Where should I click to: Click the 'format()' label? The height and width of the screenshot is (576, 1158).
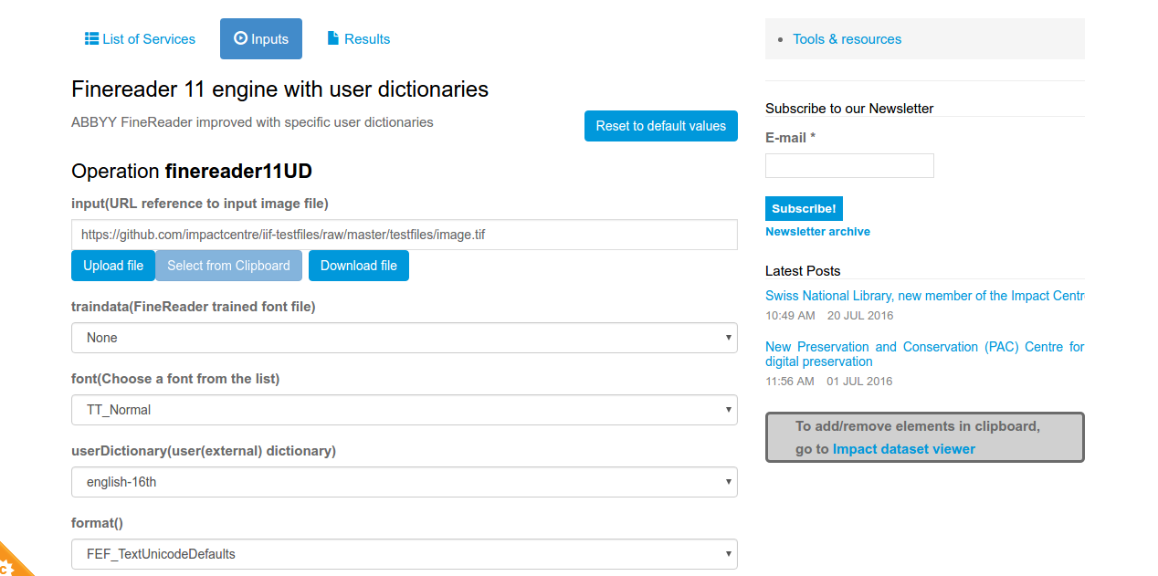pyautogui.click(x=97, y=523)
